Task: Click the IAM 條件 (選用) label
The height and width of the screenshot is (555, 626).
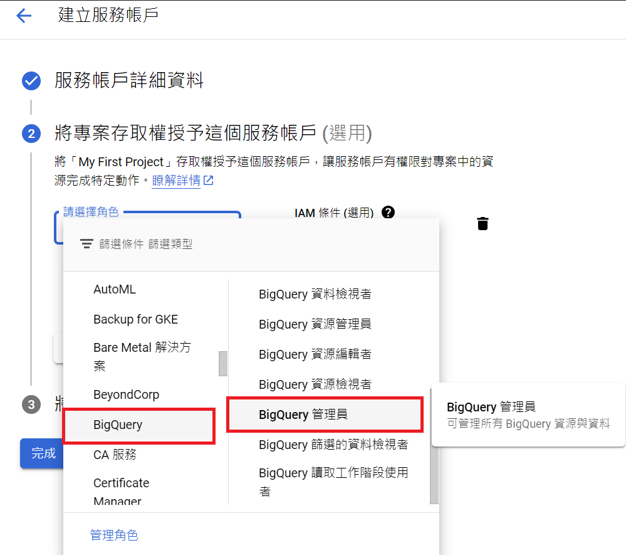Action: pyautogui.click(x=334, y=213)
